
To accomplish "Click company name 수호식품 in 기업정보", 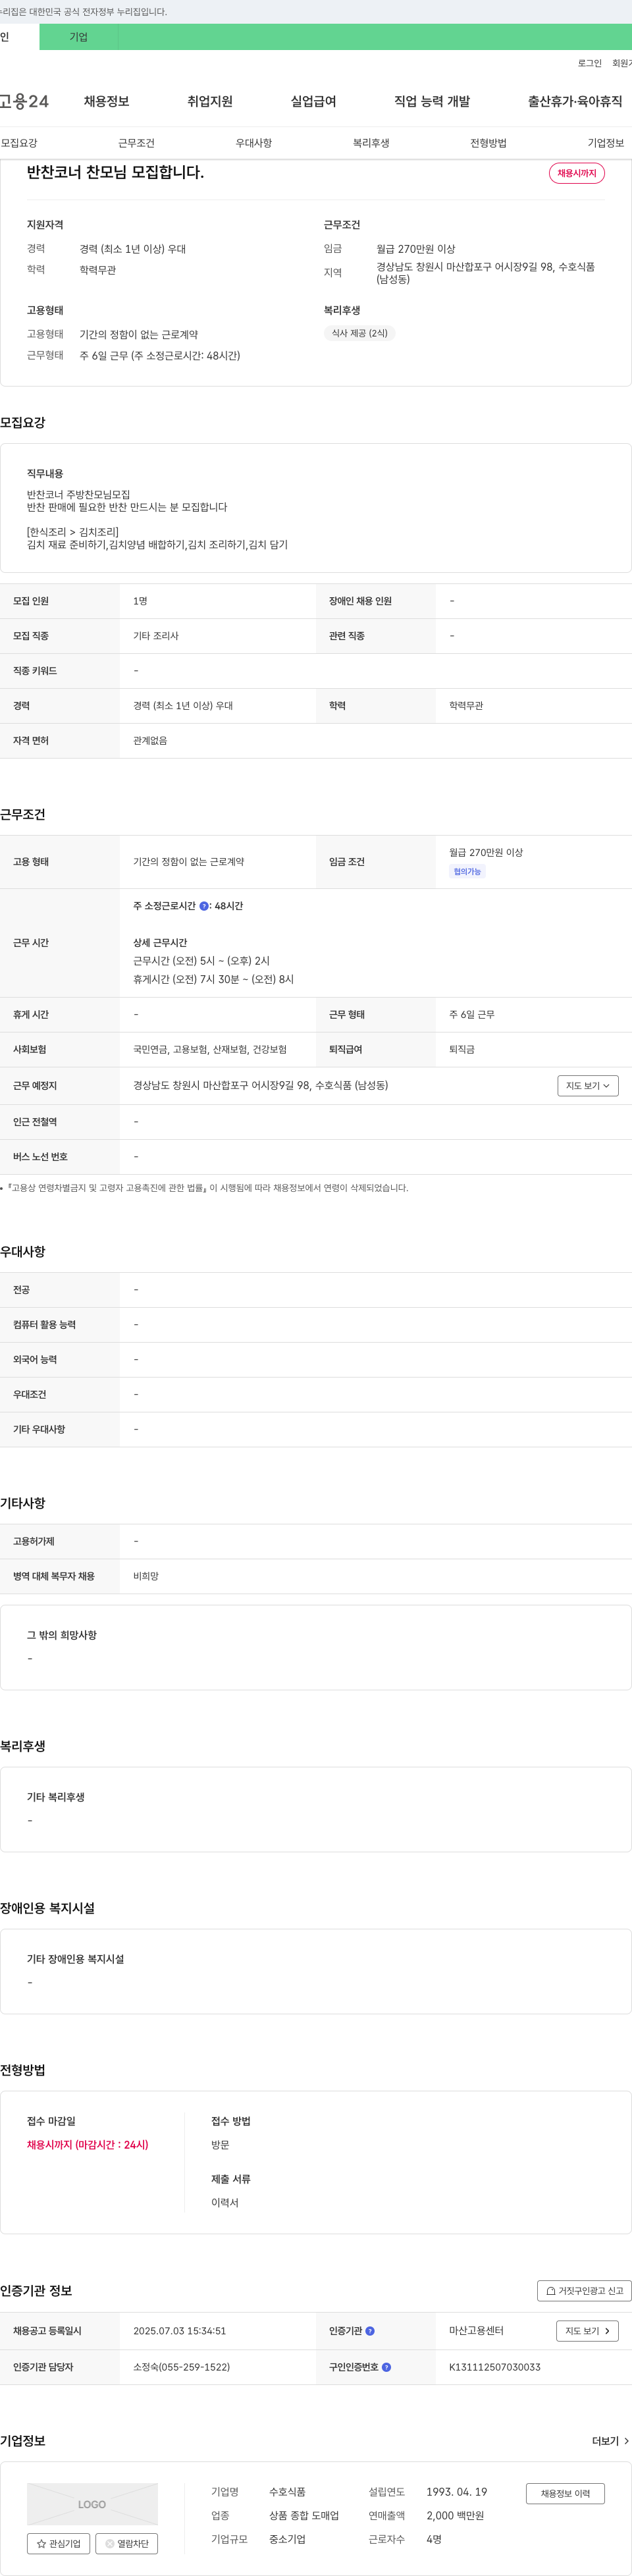I will click(x=287, y=2492).
